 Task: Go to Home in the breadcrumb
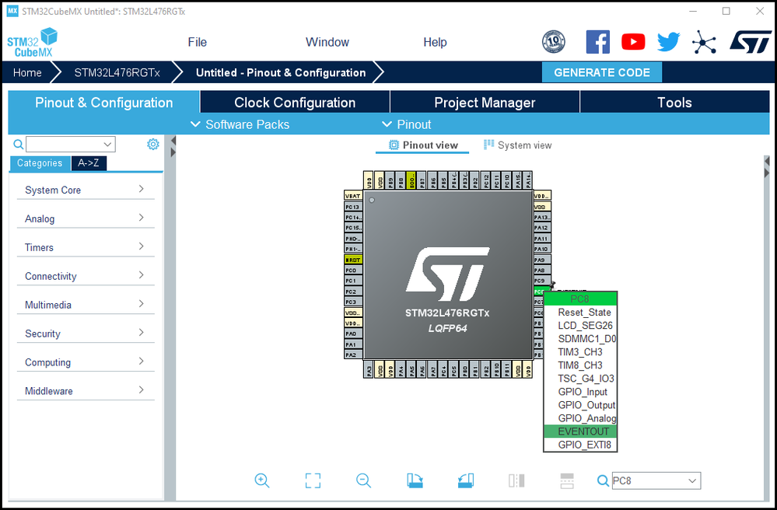coord(27,72)
